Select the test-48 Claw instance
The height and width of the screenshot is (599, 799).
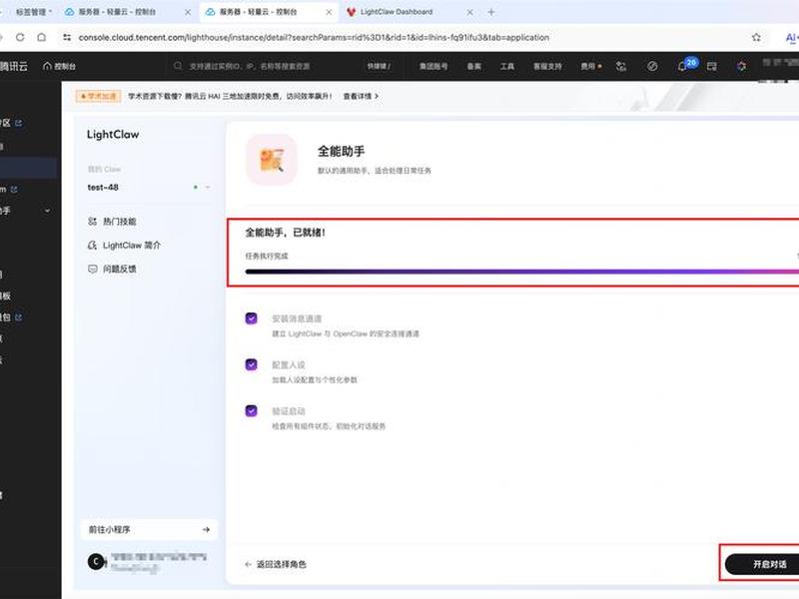103,187
